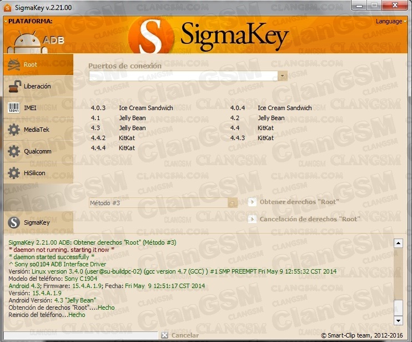Click the IMEI barcode icon
The width and height of the screenshot is (412, 342).
coord(14,108)
